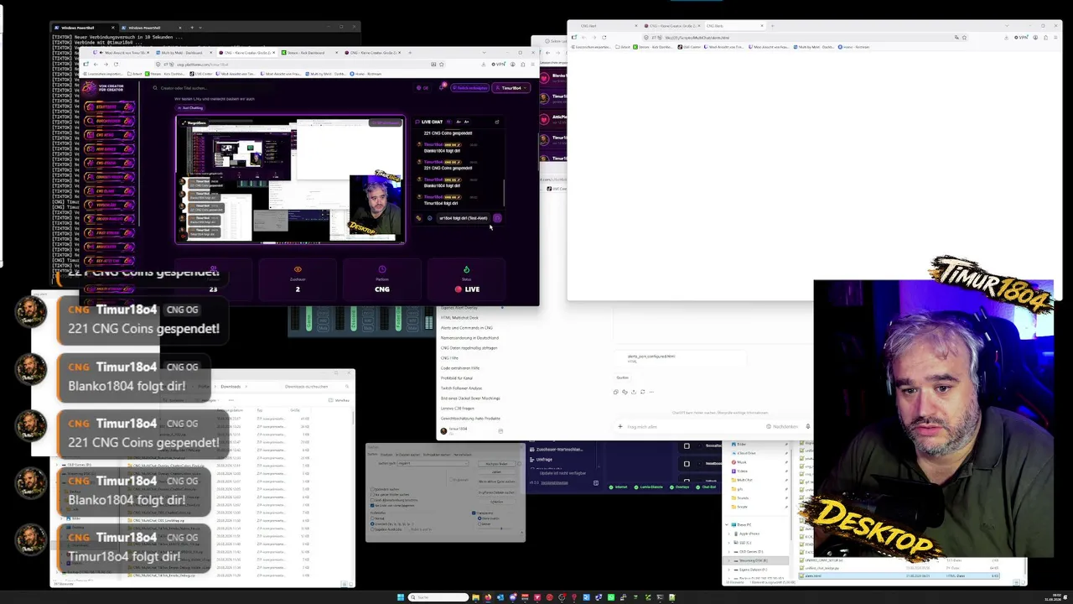Select the 'Normal' search mode radio button
The image size is (1073, 604).
(x=379, y=518)
